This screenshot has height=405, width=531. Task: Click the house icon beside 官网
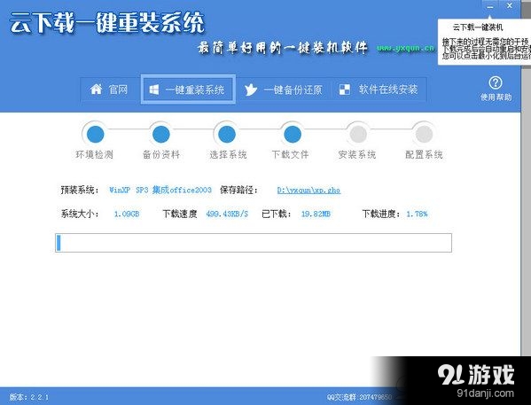click(x=96, y=90)
